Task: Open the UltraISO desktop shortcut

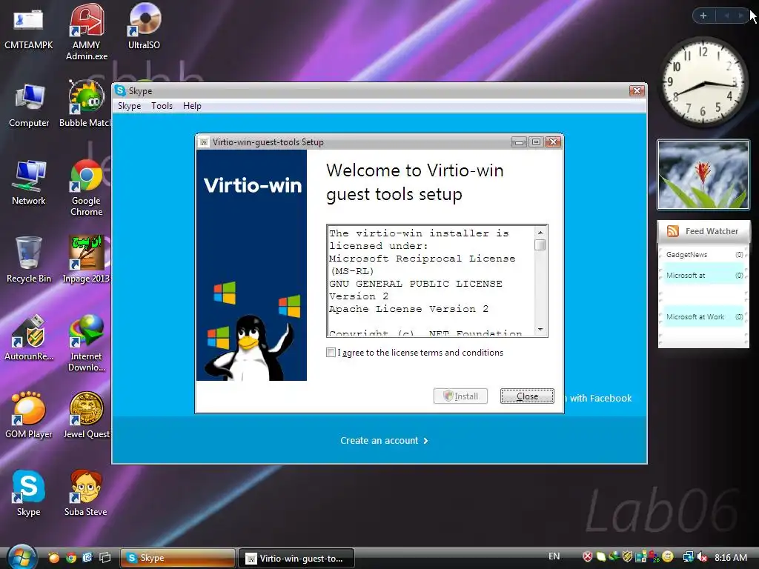Action: pos(144,27)
